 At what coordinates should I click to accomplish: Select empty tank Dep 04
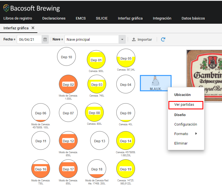click(x=126, y=84)
